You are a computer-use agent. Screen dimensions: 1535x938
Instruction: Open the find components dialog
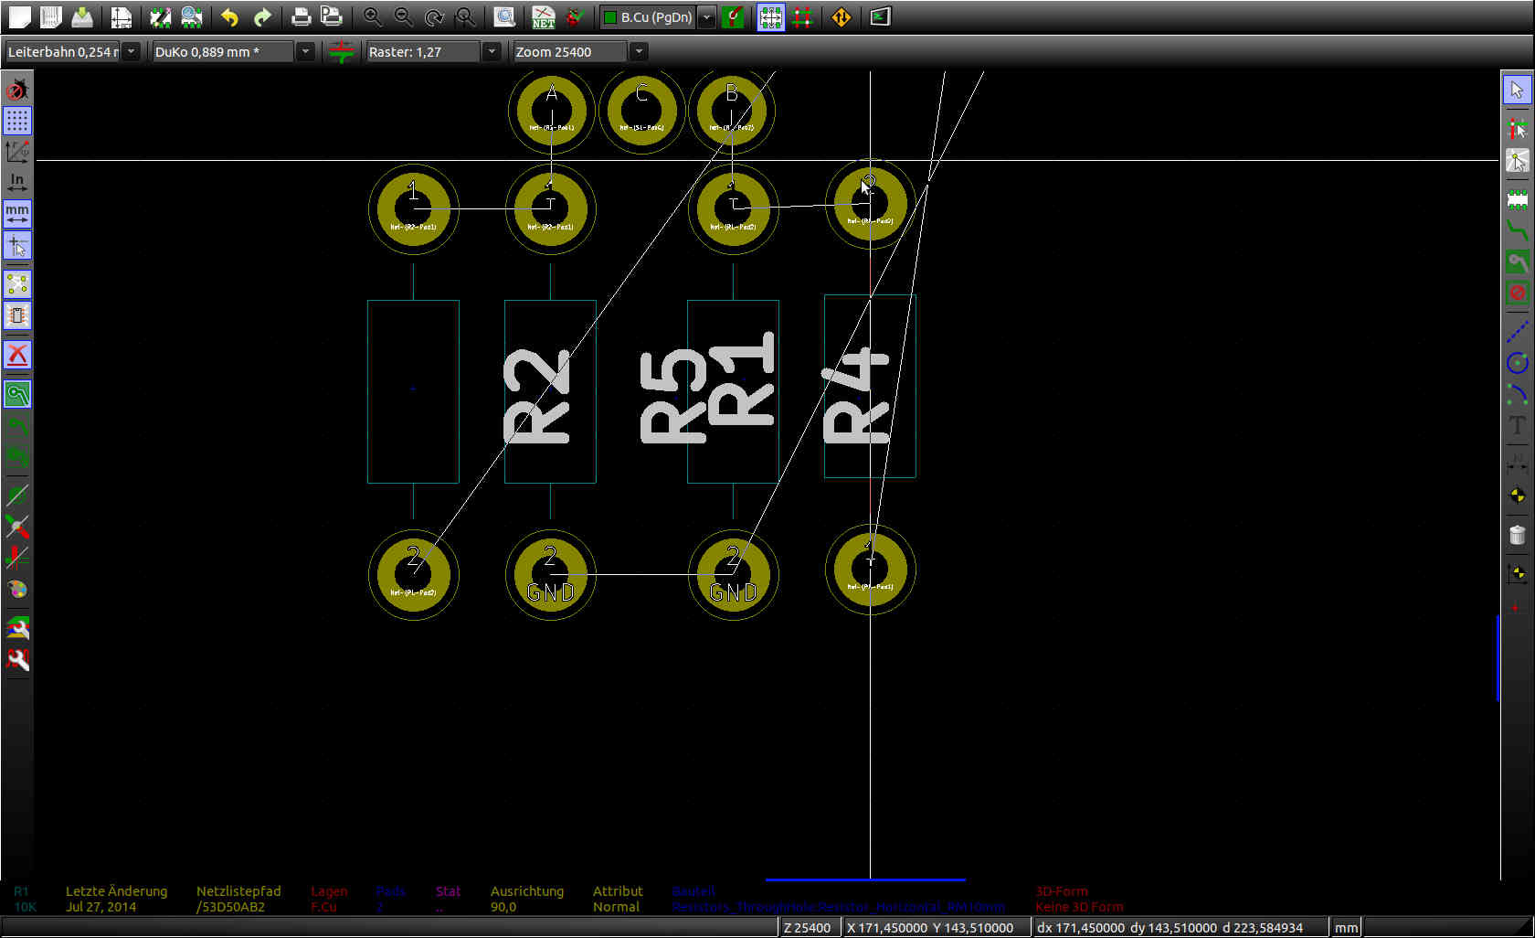(504, 16)
